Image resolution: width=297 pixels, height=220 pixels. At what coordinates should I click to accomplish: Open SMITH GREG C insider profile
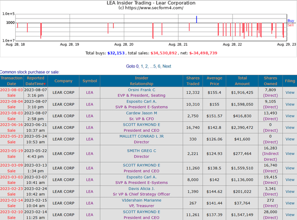[142, 151]
